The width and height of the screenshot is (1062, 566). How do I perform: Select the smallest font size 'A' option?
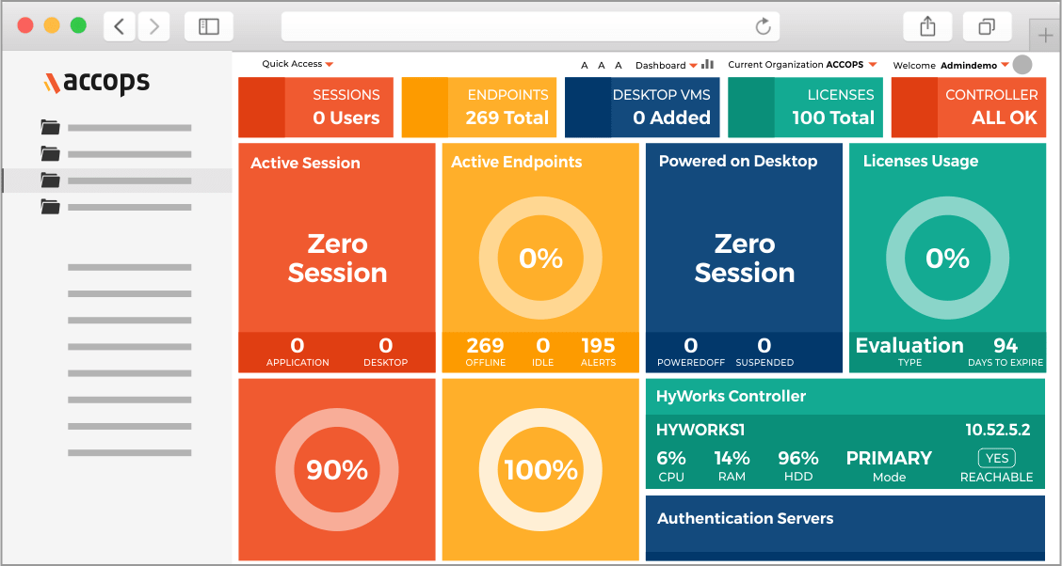point(584,64)
